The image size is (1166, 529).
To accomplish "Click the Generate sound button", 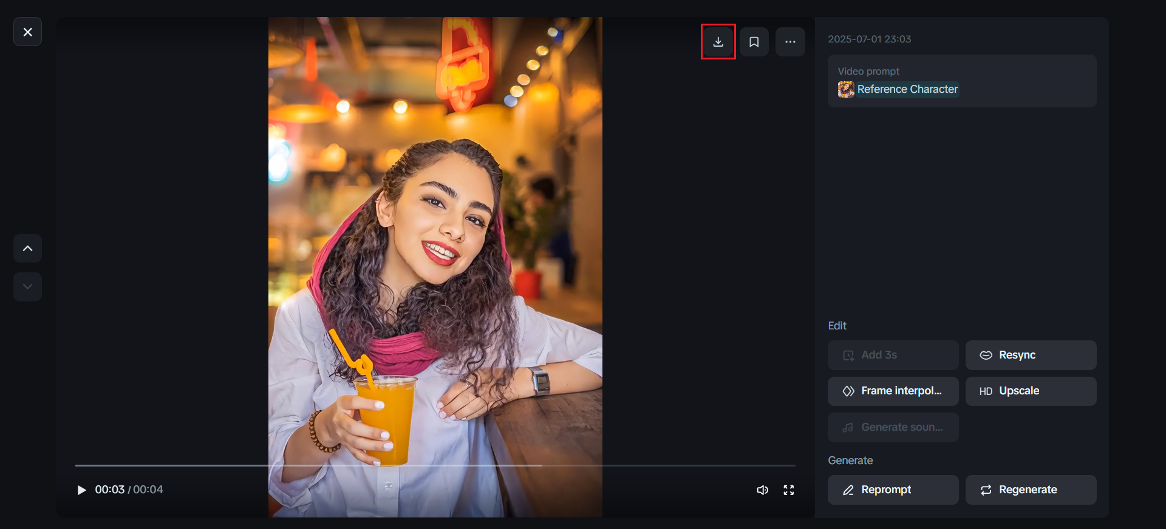I will (893, 427).
